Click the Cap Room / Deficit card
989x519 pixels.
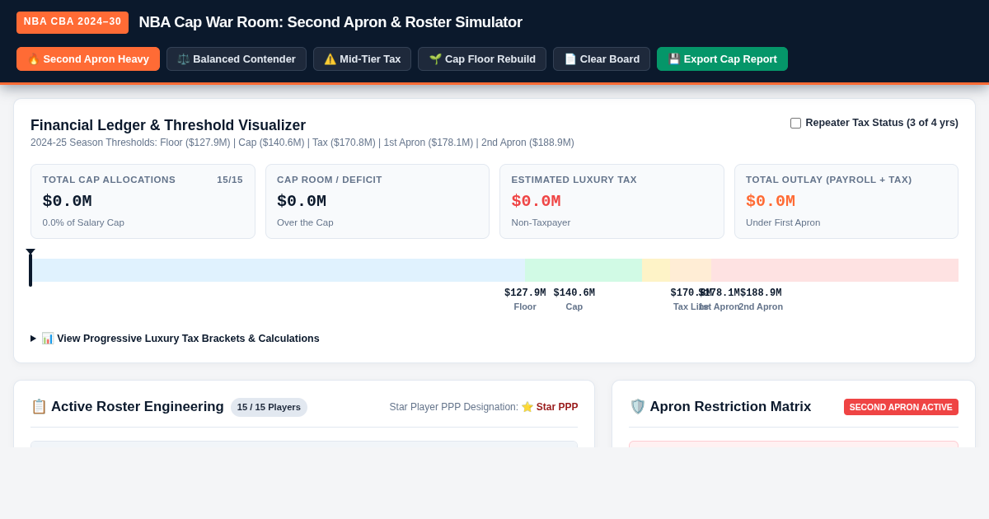tap(377, 201)
